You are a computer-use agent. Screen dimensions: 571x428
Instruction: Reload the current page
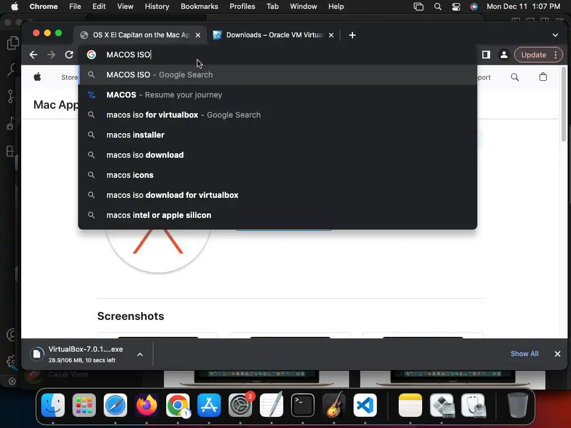[x=69, y=55]
